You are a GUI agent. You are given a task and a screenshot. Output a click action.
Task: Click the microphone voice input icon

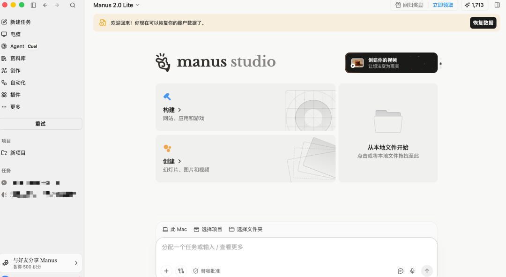pyautogui.click(x=412, y=271)
